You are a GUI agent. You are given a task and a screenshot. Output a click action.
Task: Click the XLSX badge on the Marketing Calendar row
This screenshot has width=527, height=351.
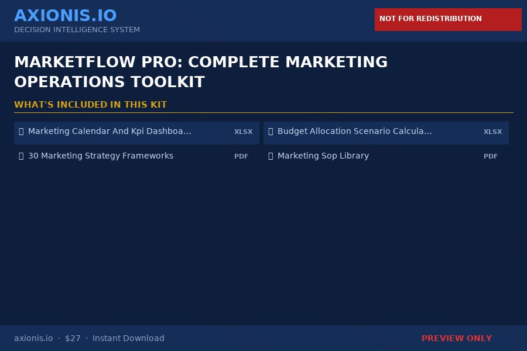tap(243, 132)
